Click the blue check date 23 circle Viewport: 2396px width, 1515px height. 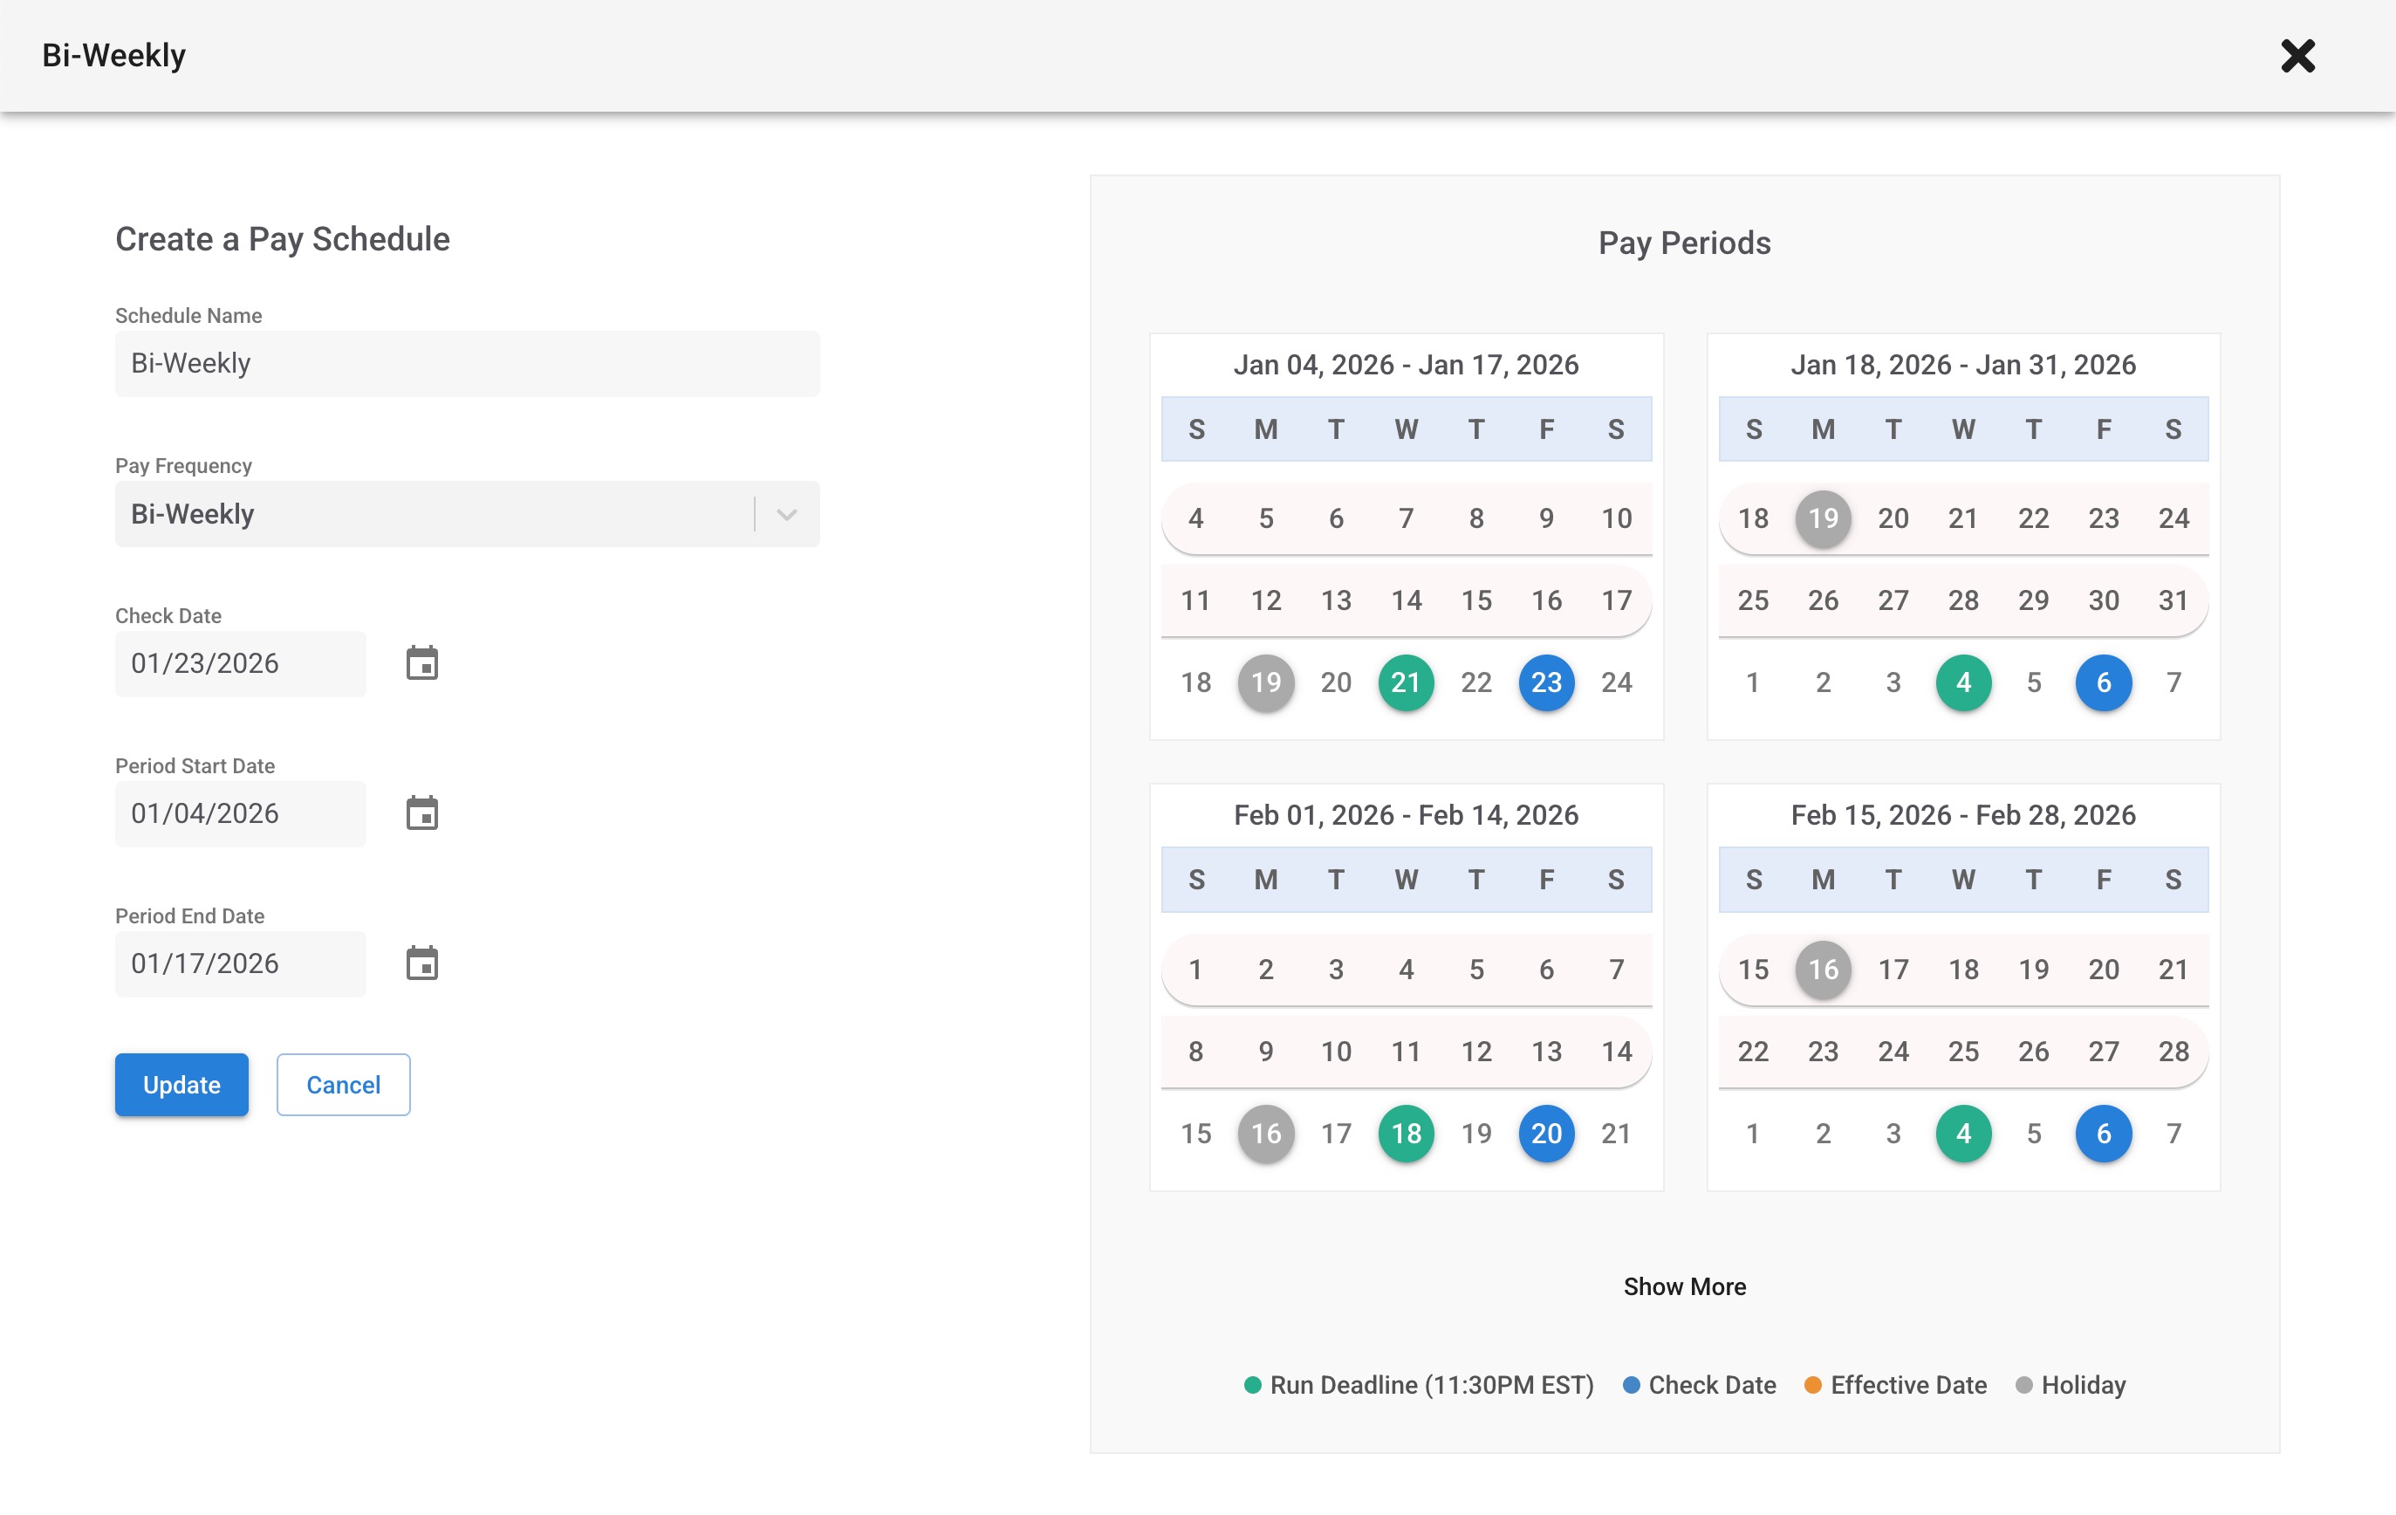[x=1545, y=682]
